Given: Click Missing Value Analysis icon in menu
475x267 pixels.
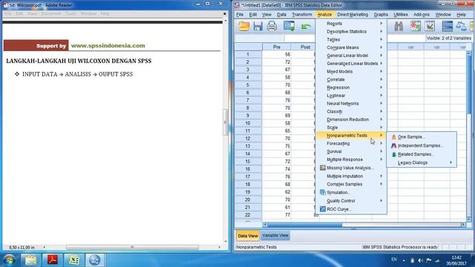Looking at the screenshot, I should pos(323,168).
